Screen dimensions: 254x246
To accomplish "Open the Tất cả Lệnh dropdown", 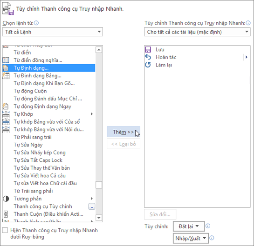I will click(x=53, y=32).
